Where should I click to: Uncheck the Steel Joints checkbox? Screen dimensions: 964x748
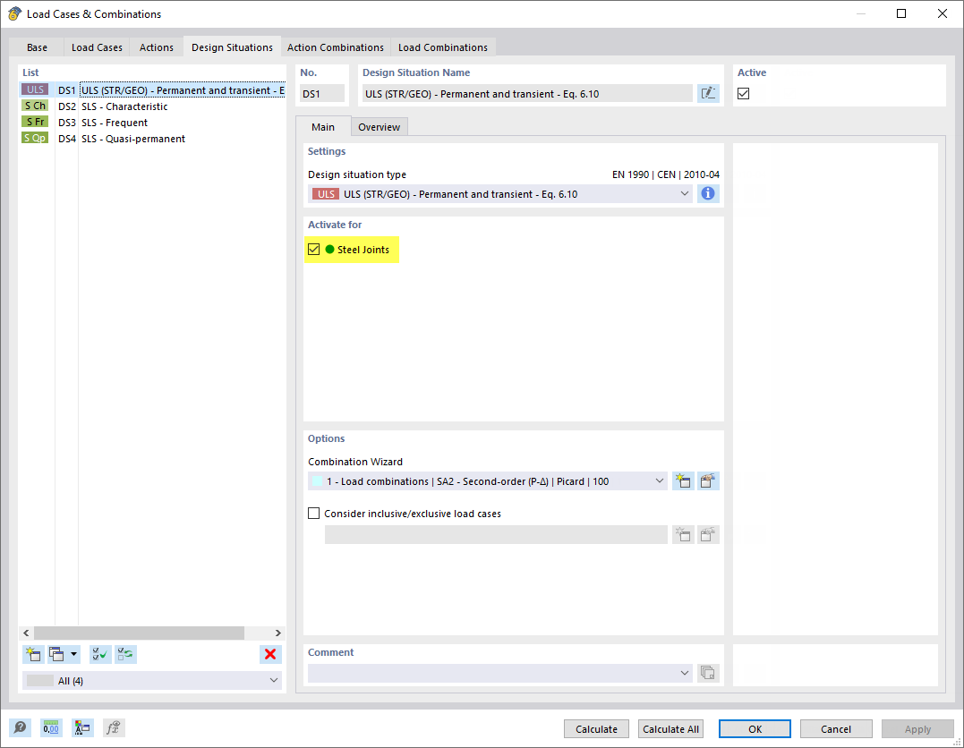pyautogui.click(x=313, y=250)
